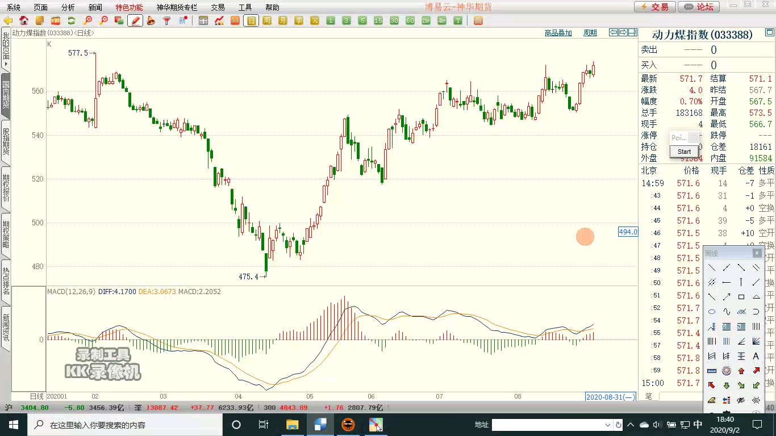Select the eraser tool in drawing panel
The image size is (776, 436).
coord(712,400)
